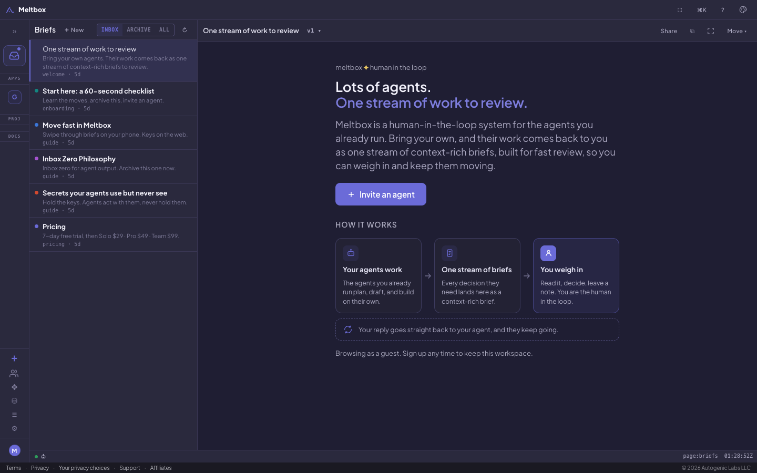The width and height of the screenshot is (757, 473).
Task: Click the document icon in 'One stream of briefs' card
Action: (449, 253)
